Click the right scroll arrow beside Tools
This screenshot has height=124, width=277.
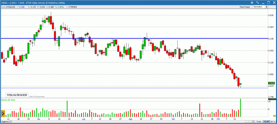[253, 122]
